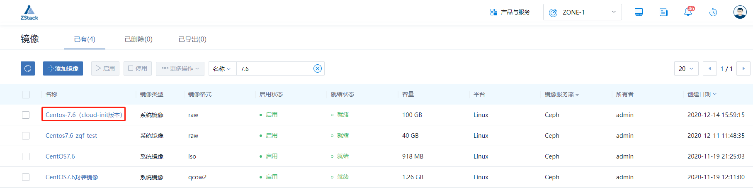Click the 1 / 1 page indicator
753x188 pixels.
[726, 69]
